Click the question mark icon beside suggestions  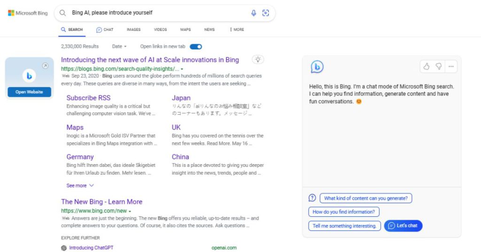point(312,198)
